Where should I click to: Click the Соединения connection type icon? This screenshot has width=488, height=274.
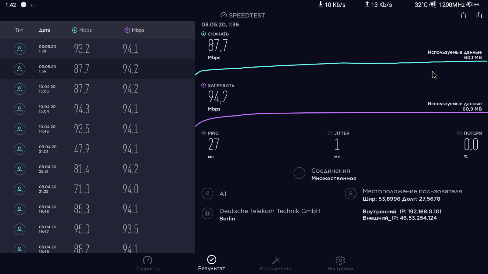299,173
